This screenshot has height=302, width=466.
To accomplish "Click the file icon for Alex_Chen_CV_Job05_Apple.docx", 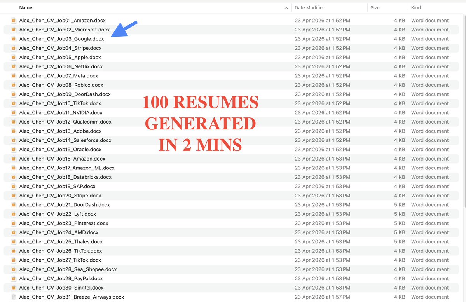I will (14, 58).
